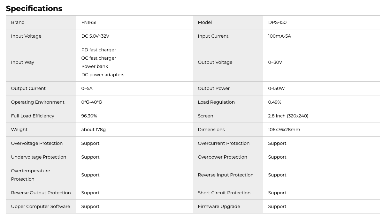Select the 2.8 Inch (320x240) screen value

point(288,116)
